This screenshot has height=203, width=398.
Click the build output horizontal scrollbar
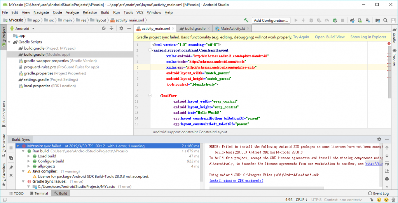pyautogui.click(x=267, y=188)
